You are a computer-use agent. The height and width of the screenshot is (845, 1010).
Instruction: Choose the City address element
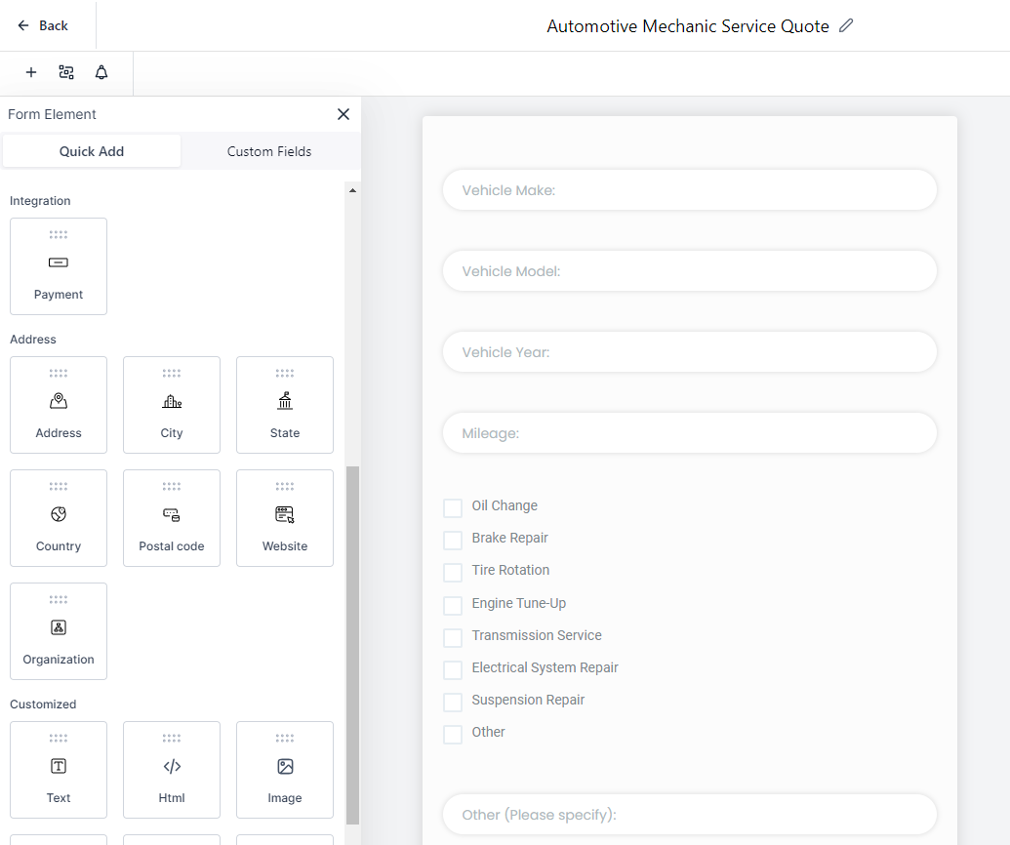click(172, 405)
